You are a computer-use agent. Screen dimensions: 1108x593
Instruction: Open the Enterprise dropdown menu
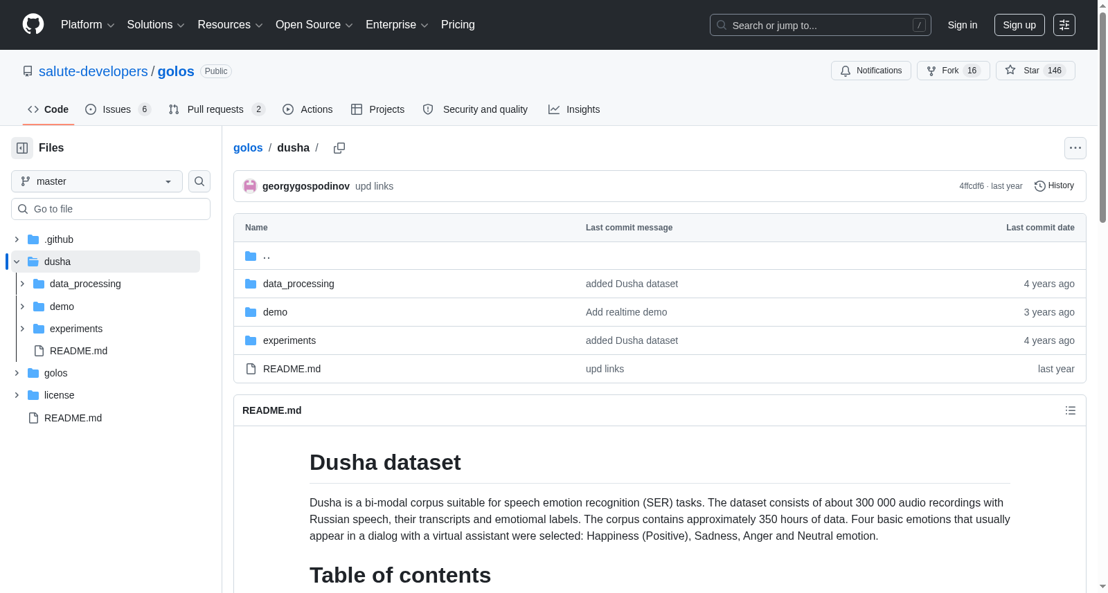coord(397,25)
